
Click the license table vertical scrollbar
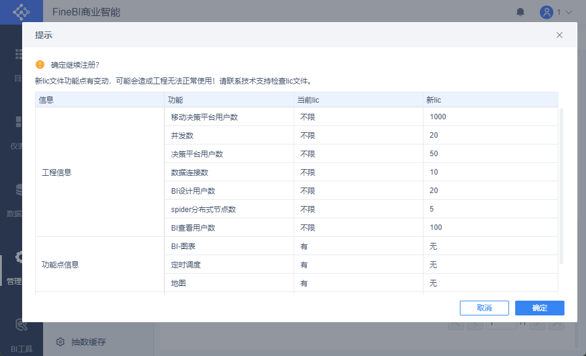pos(560,184)
